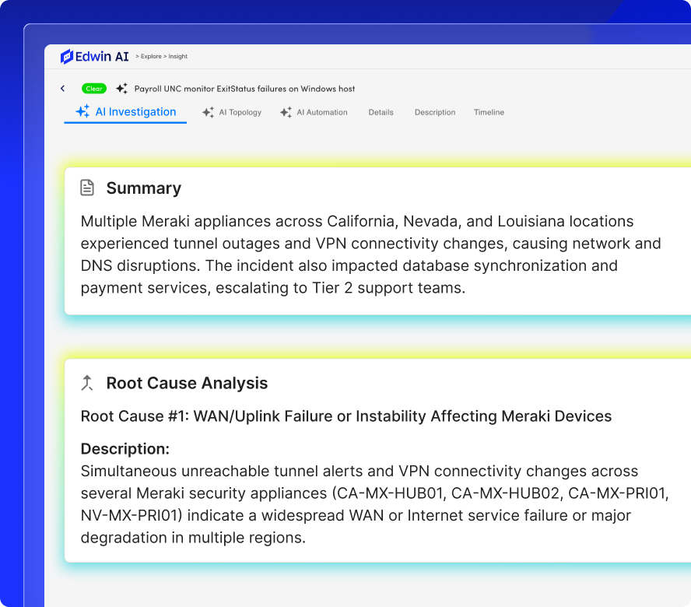Click the summary paragraph starting 'Multiple Meraki appliances'
Viewport: 691px width, 607px height.
click(x=370, y=254)
